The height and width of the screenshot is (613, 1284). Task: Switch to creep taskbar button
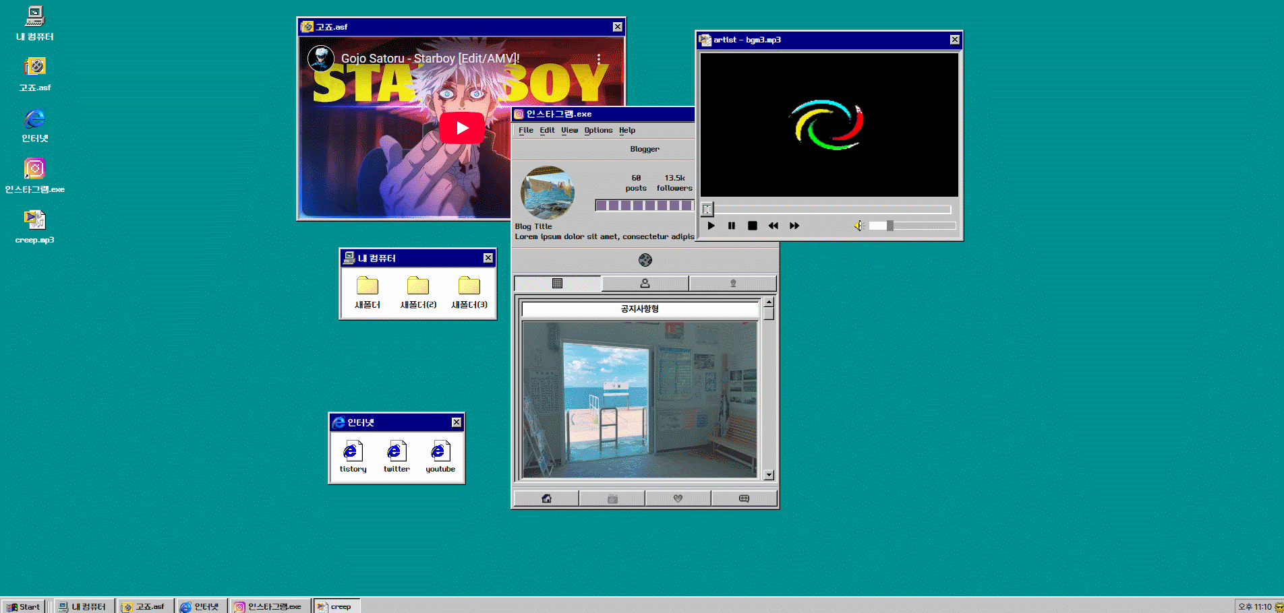[337, 606]
